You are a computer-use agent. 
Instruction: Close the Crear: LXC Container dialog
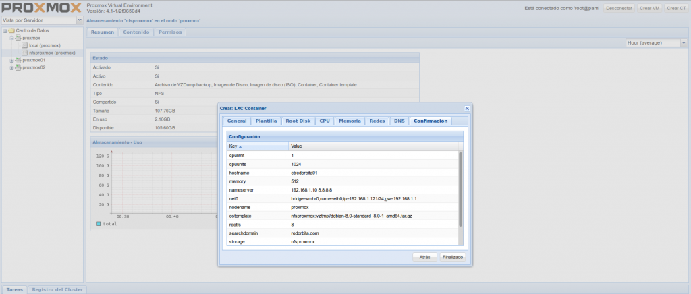pyautogui.click(x=466, y=108)
